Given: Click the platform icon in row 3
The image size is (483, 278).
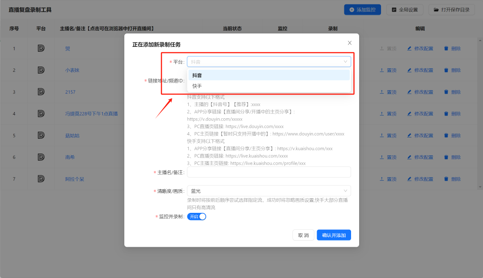Looking at the screenshot, I should pyautogui.click(x=41, y=92).
